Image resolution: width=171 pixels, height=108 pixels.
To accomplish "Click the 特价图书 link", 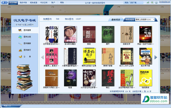I will click(69, 19).
